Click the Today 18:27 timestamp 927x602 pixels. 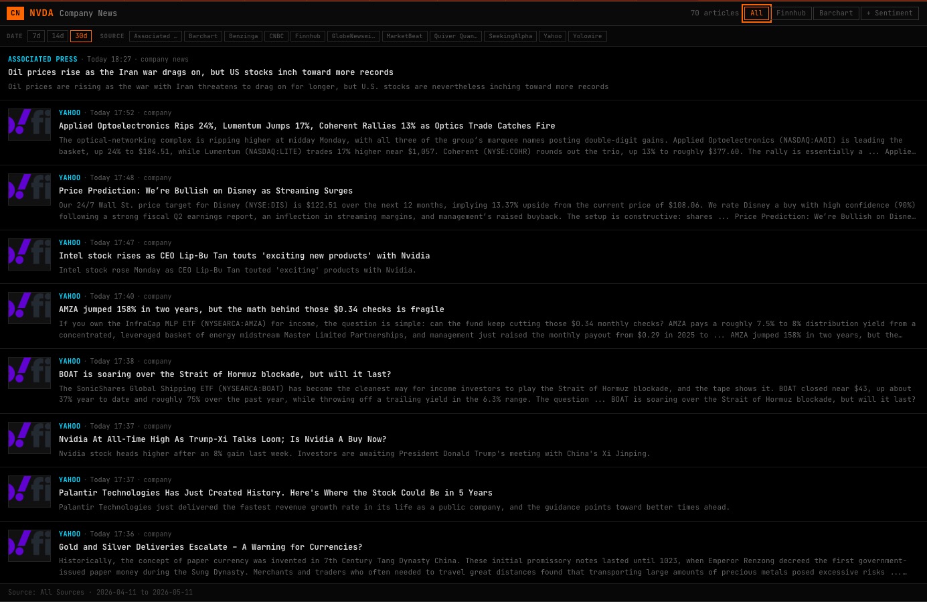tap(109, 60)
